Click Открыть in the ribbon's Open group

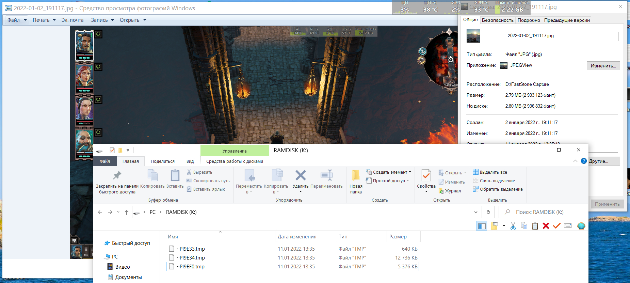452,173
